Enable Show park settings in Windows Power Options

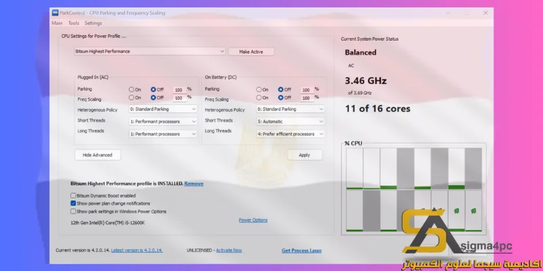click(x=73, y=211)
